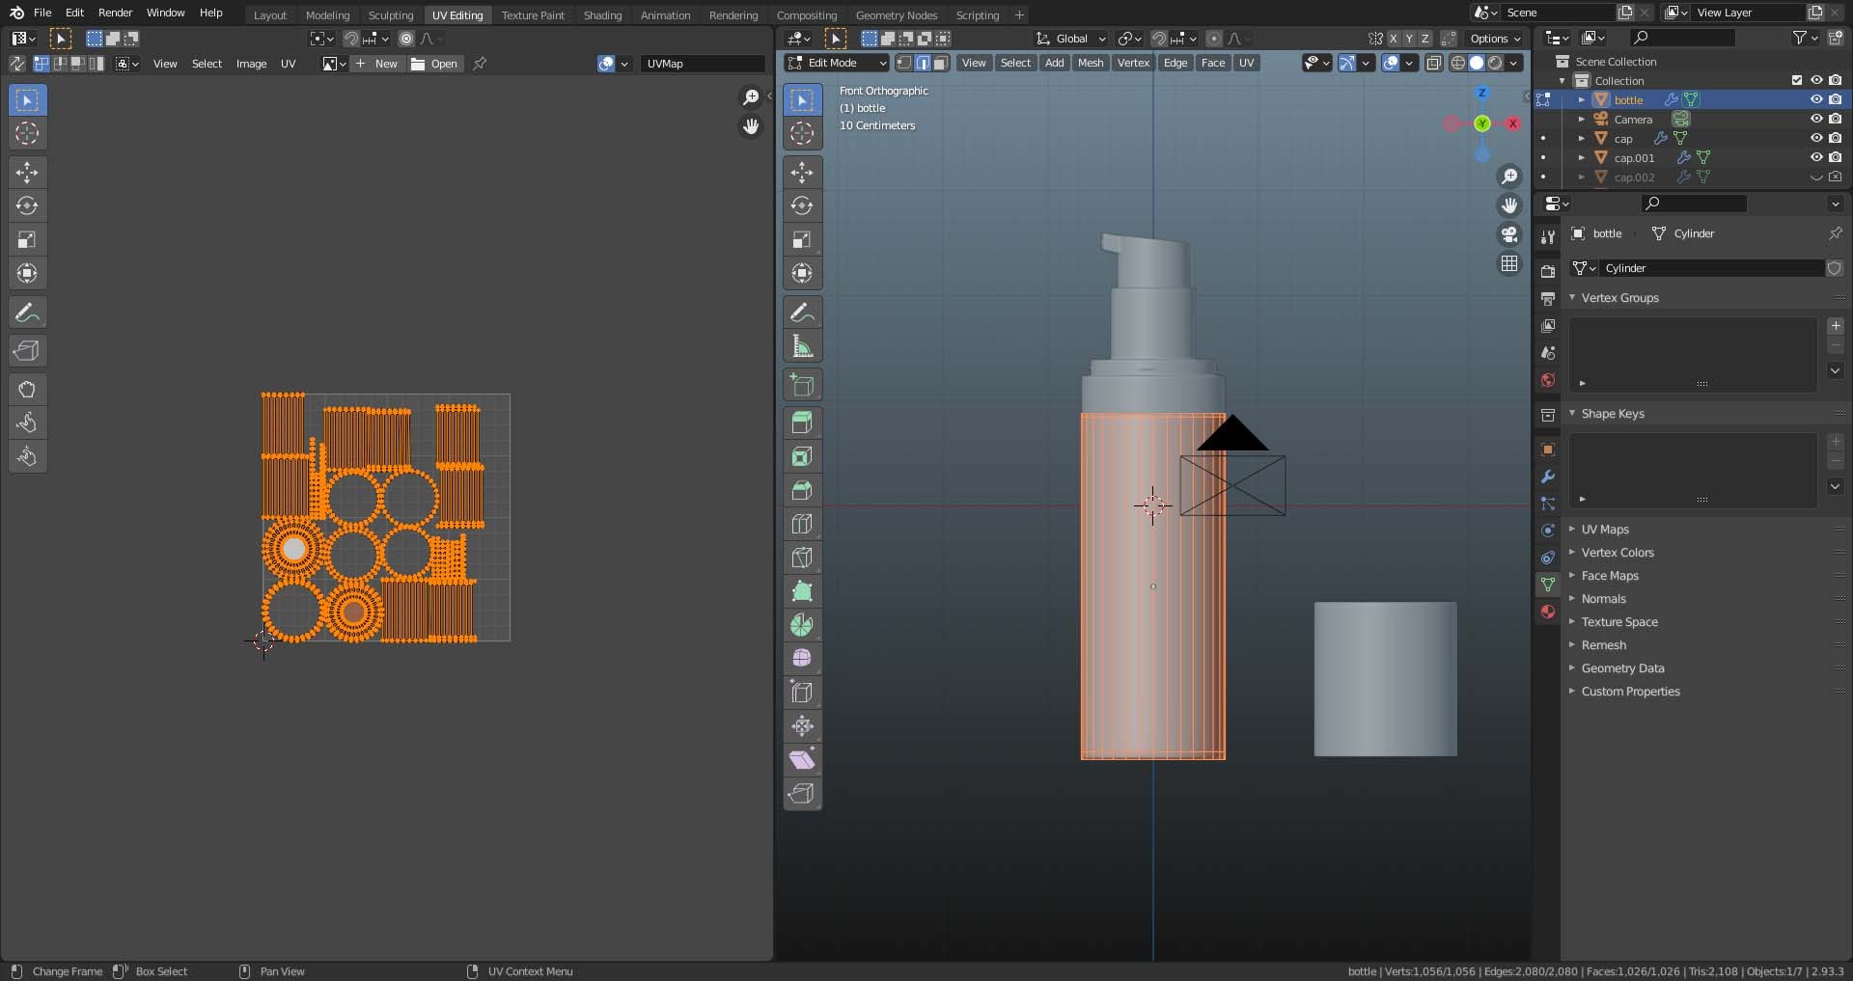Toggle X-ray display in 3D viewport

1434,63
